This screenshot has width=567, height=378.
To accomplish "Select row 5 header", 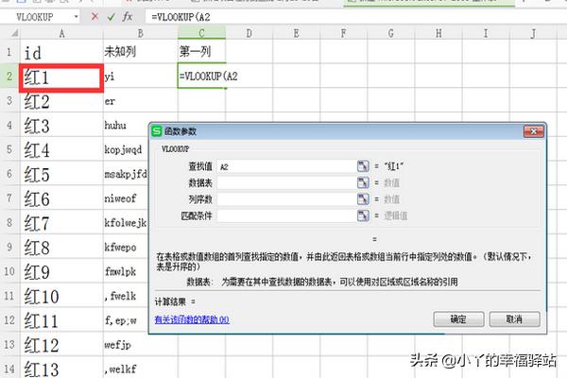I will coord(9,174).
